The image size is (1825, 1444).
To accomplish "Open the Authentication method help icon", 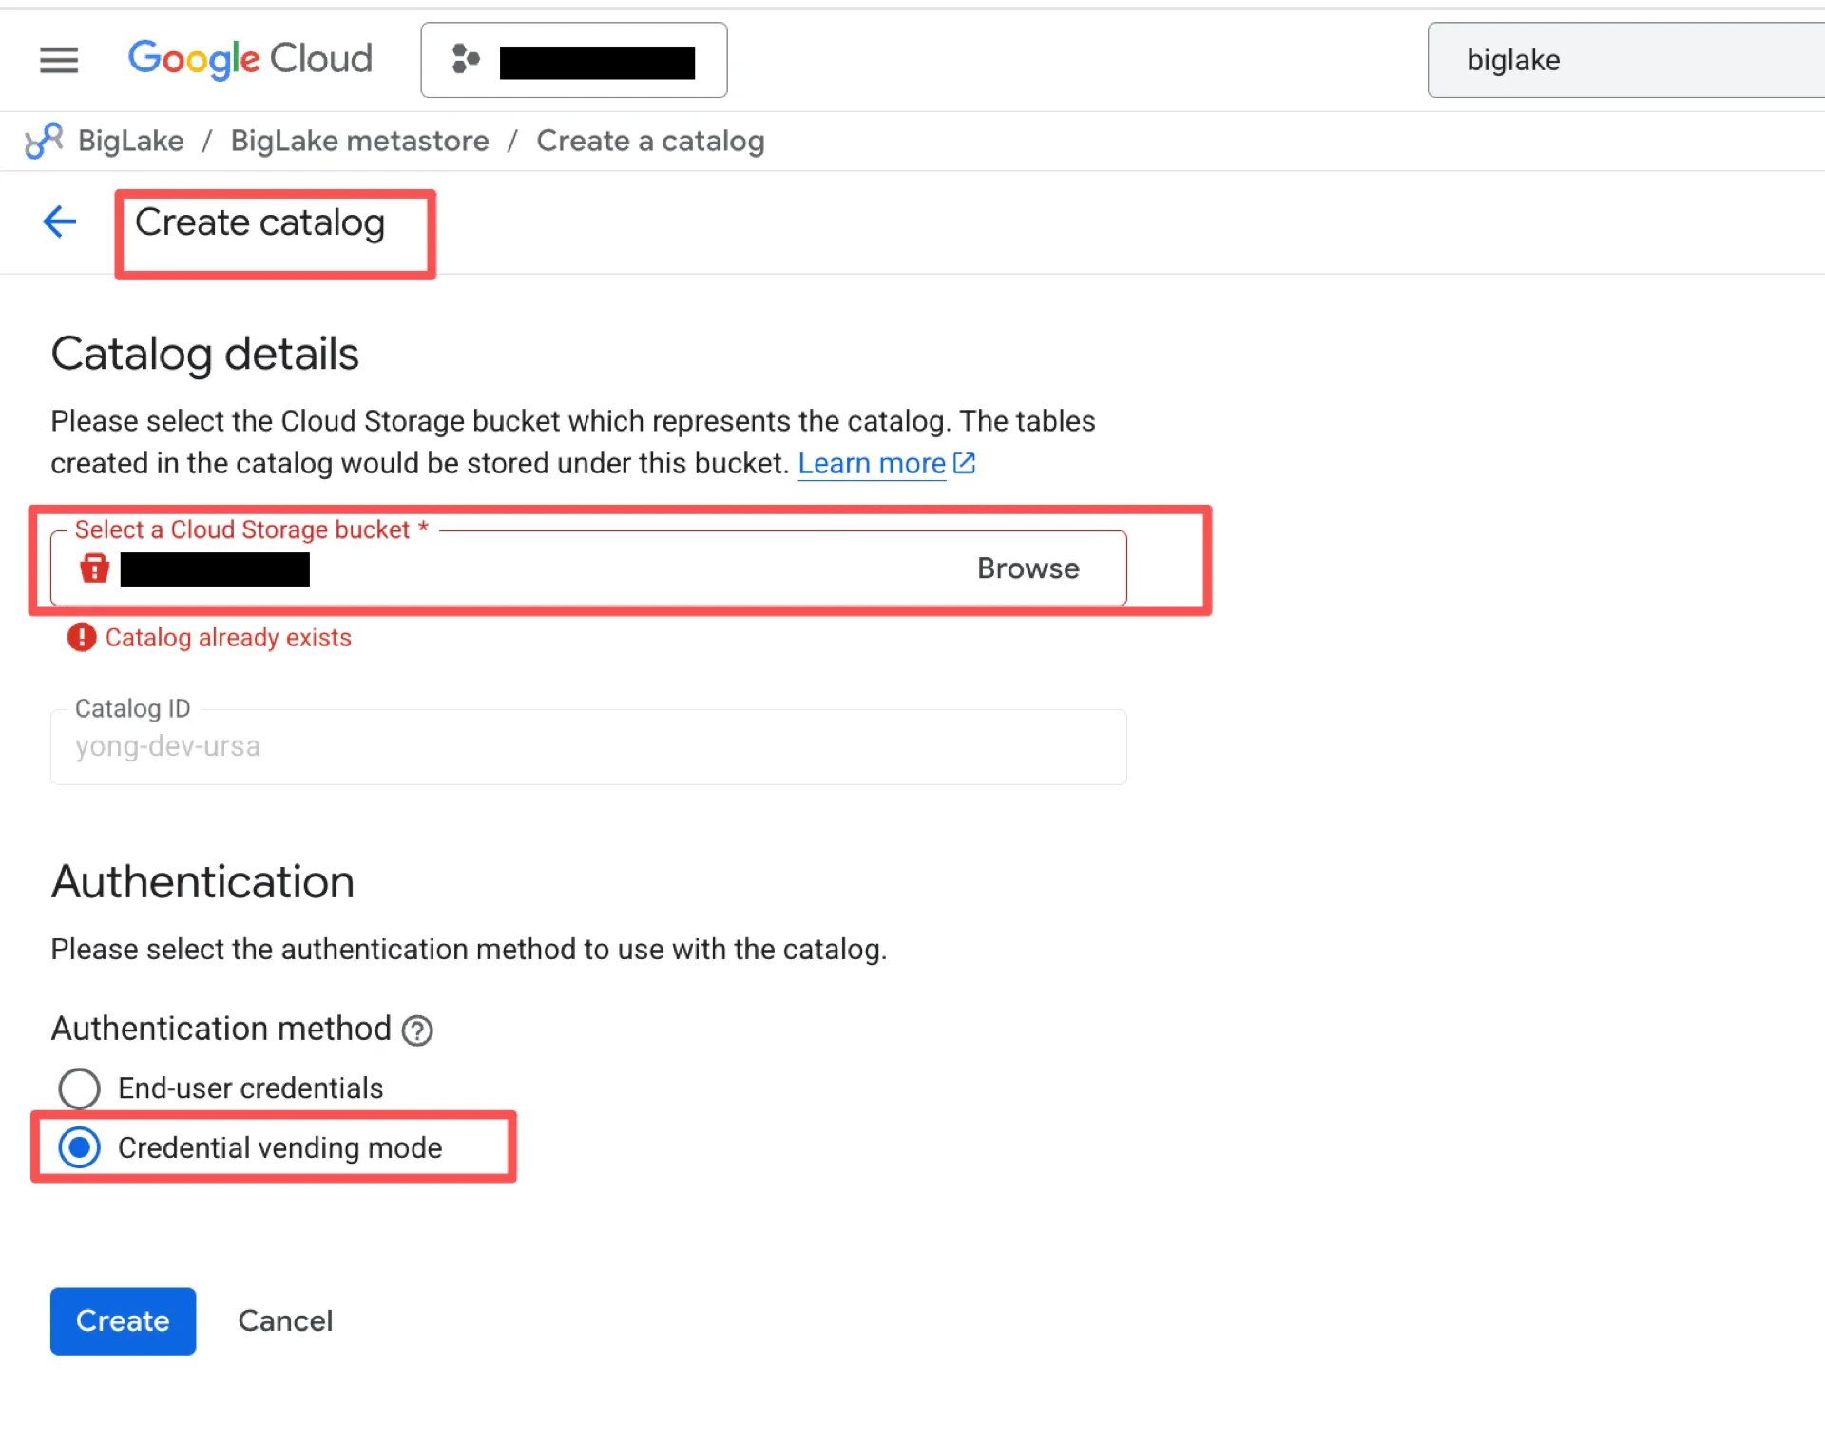I will point(417,1030).
